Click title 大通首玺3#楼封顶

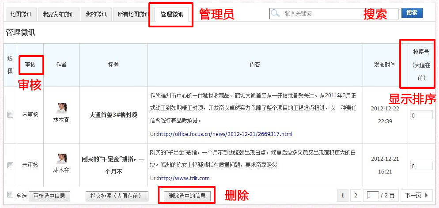click(x=114, y=115)
